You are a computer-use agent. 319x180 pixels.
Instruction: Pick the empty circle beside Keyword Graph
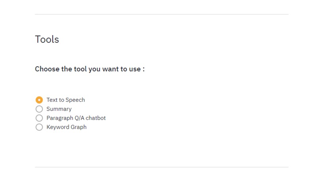pyautogui.click(x=39, y=127)
